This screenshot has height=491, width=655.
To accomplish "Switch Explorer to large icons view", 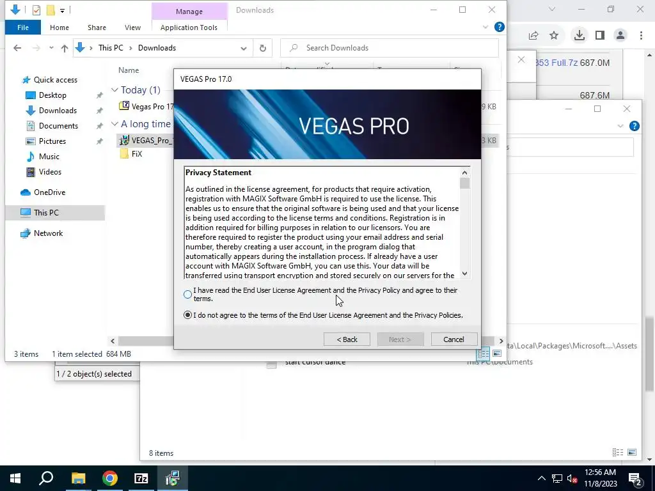I will tap(496, 354).
